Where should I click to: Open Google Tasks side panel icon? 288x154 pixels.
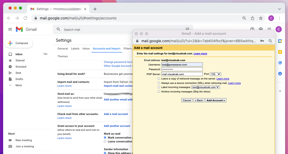[x=280, y=63]
